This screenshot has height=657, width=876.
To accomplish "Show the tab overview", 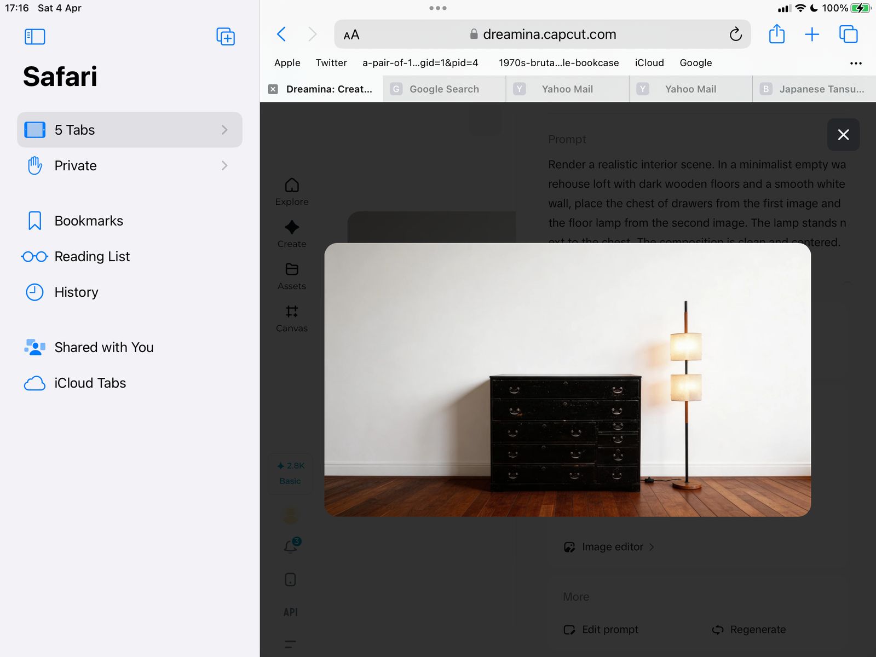I will [x=849, y=34].
